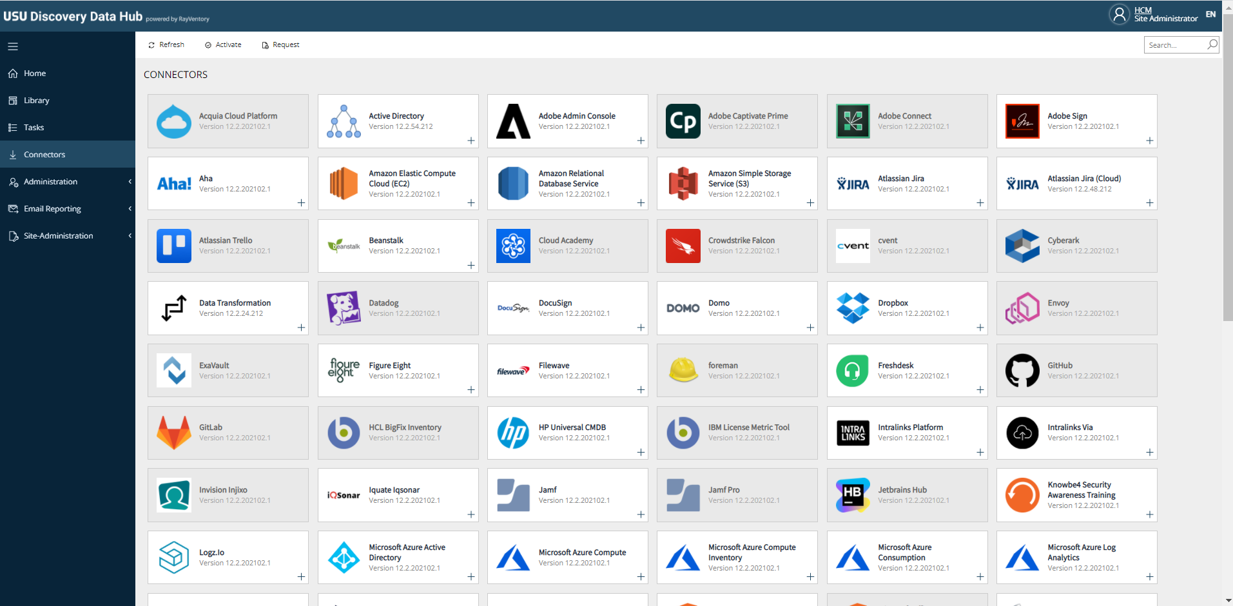Click the Iquate Iqsonar logo

click(344, 495)
